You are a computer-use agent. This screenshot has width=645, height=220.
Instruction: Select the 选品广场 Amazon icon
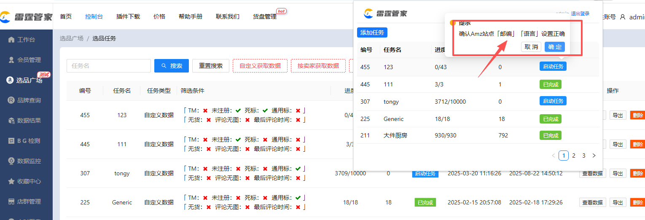[10, 80]
